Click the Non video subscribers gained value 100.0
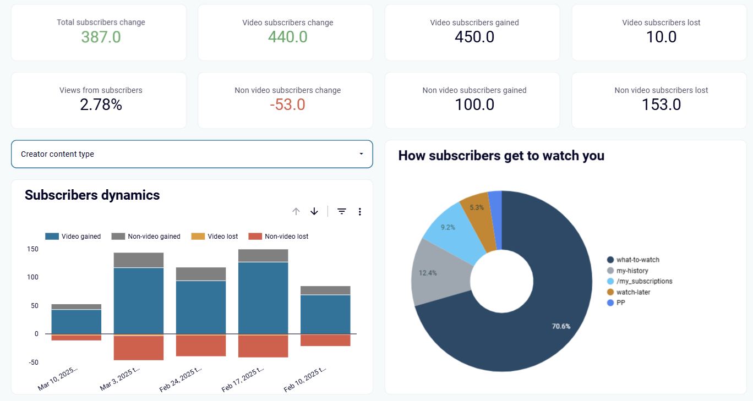753x401 pixels. pos(474,105)
